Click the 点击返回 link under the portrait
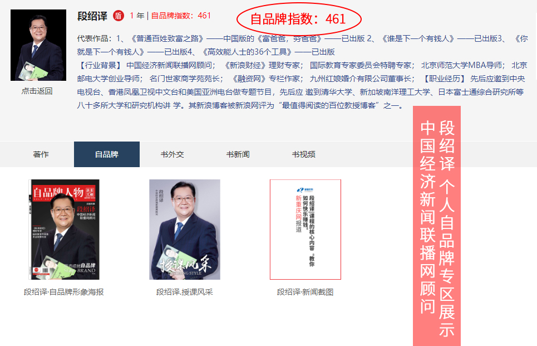This screenshot has width=537, height=346. [x=37, y=91]
